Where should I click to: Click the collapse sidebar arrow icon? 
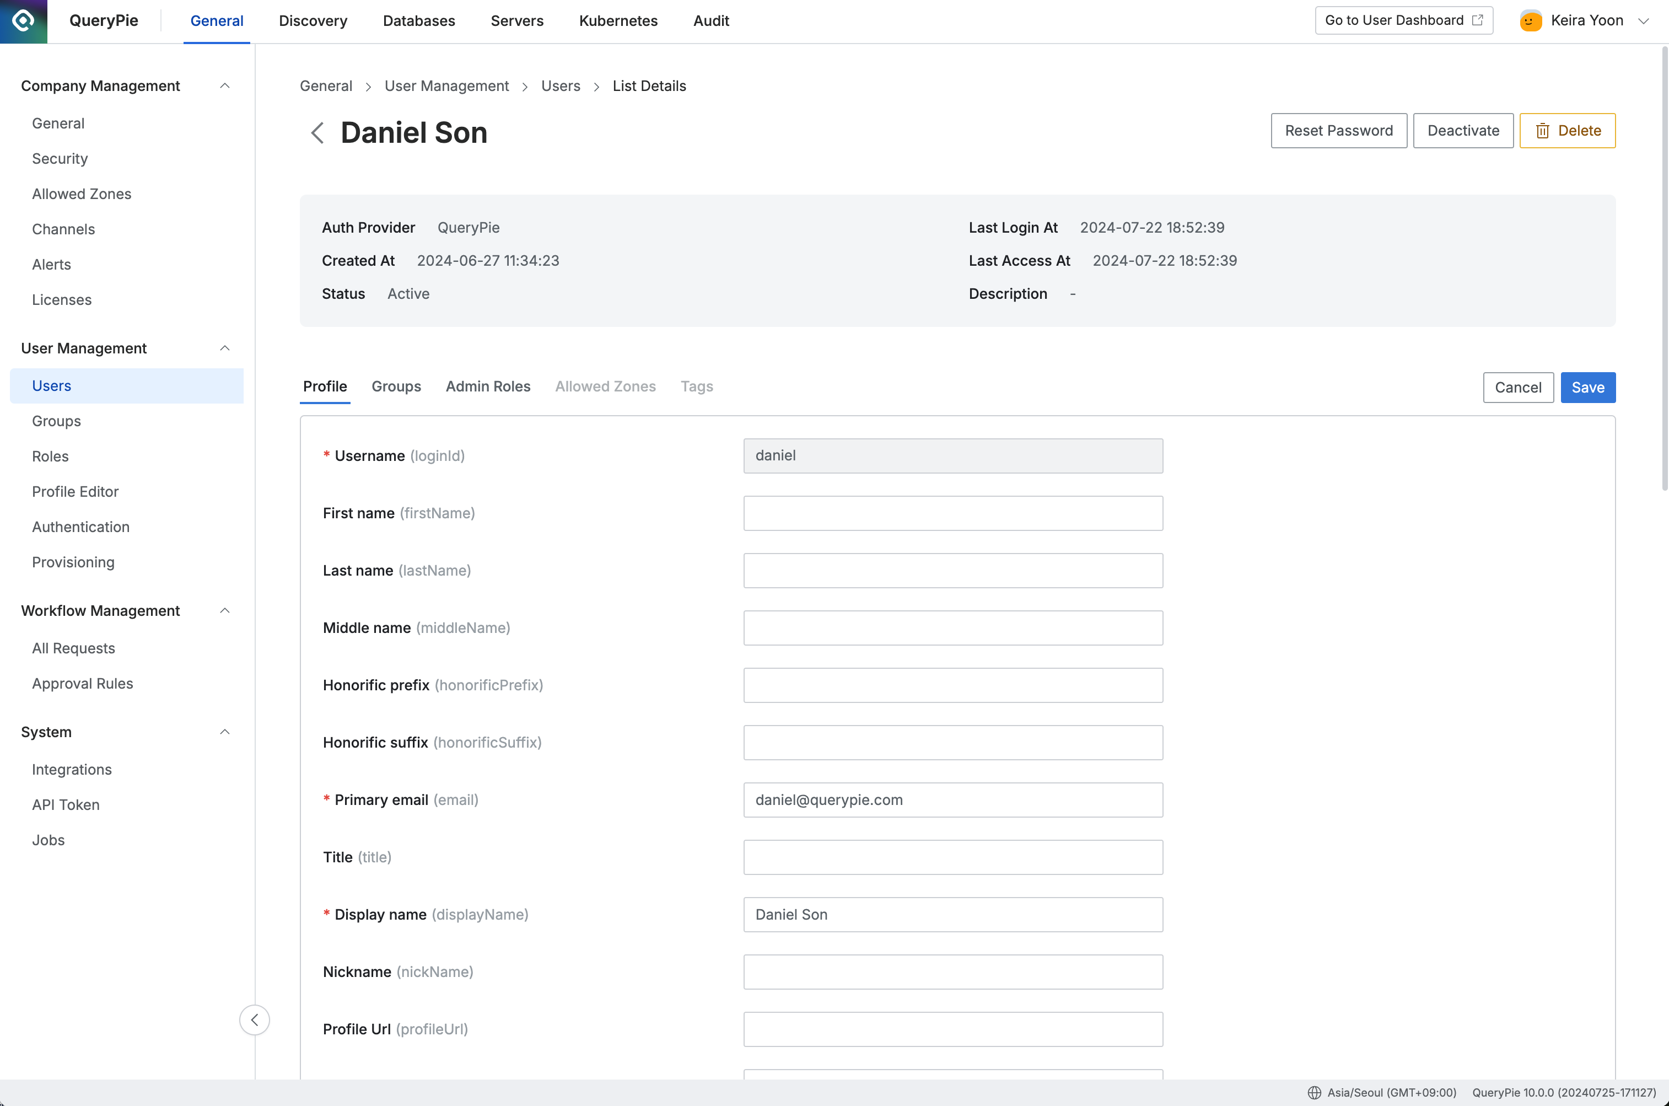tap(255, 1019)
